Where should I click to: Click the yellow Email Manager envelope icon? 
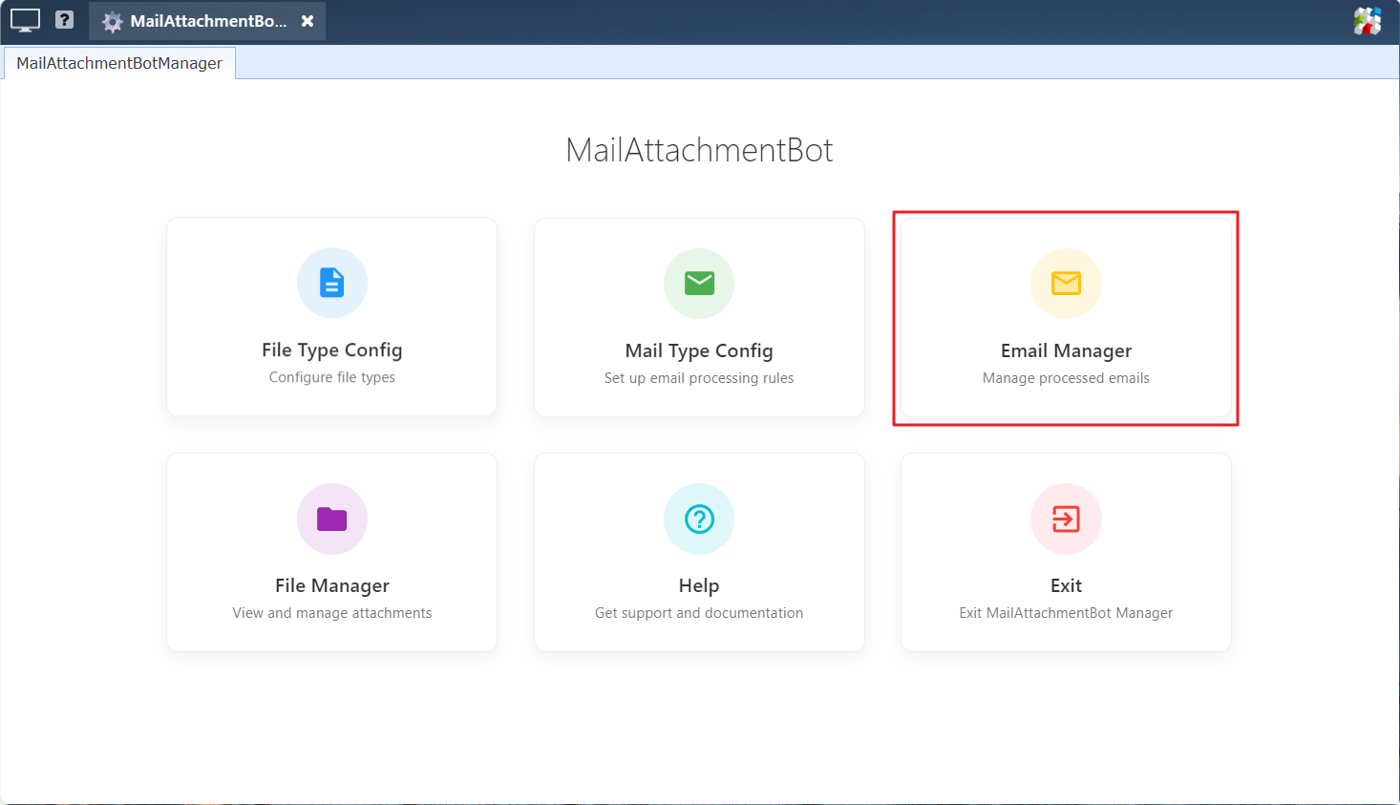click(1066, 283)
